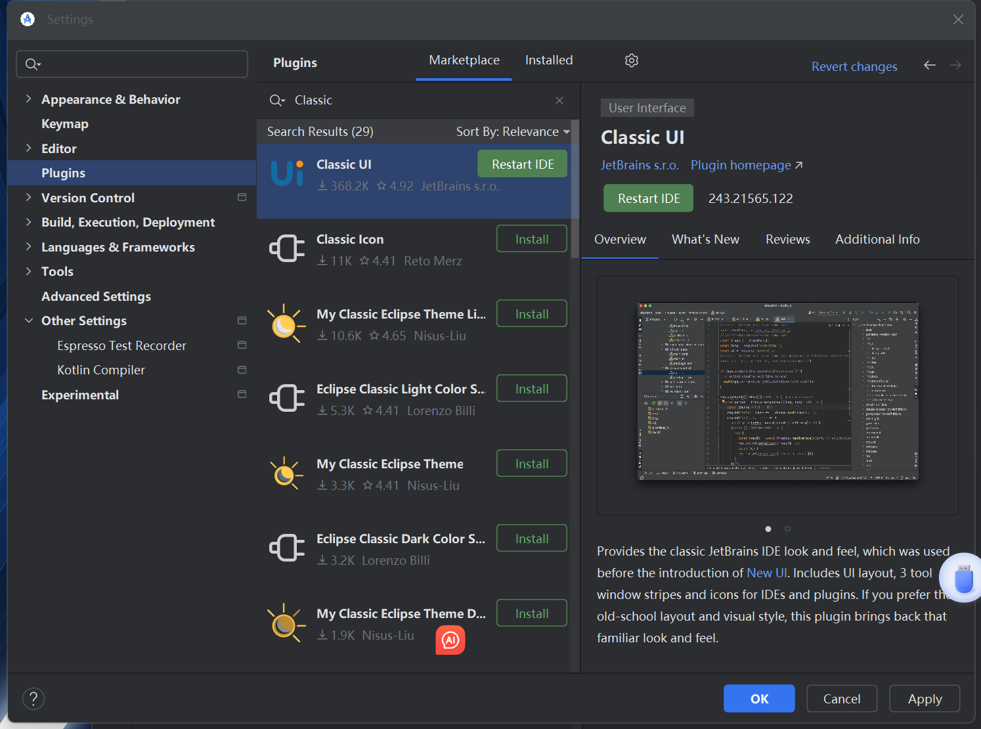Open the plugin settings gear icon
The height and width of the screenshot is (729, 981).
pos(632,60)
